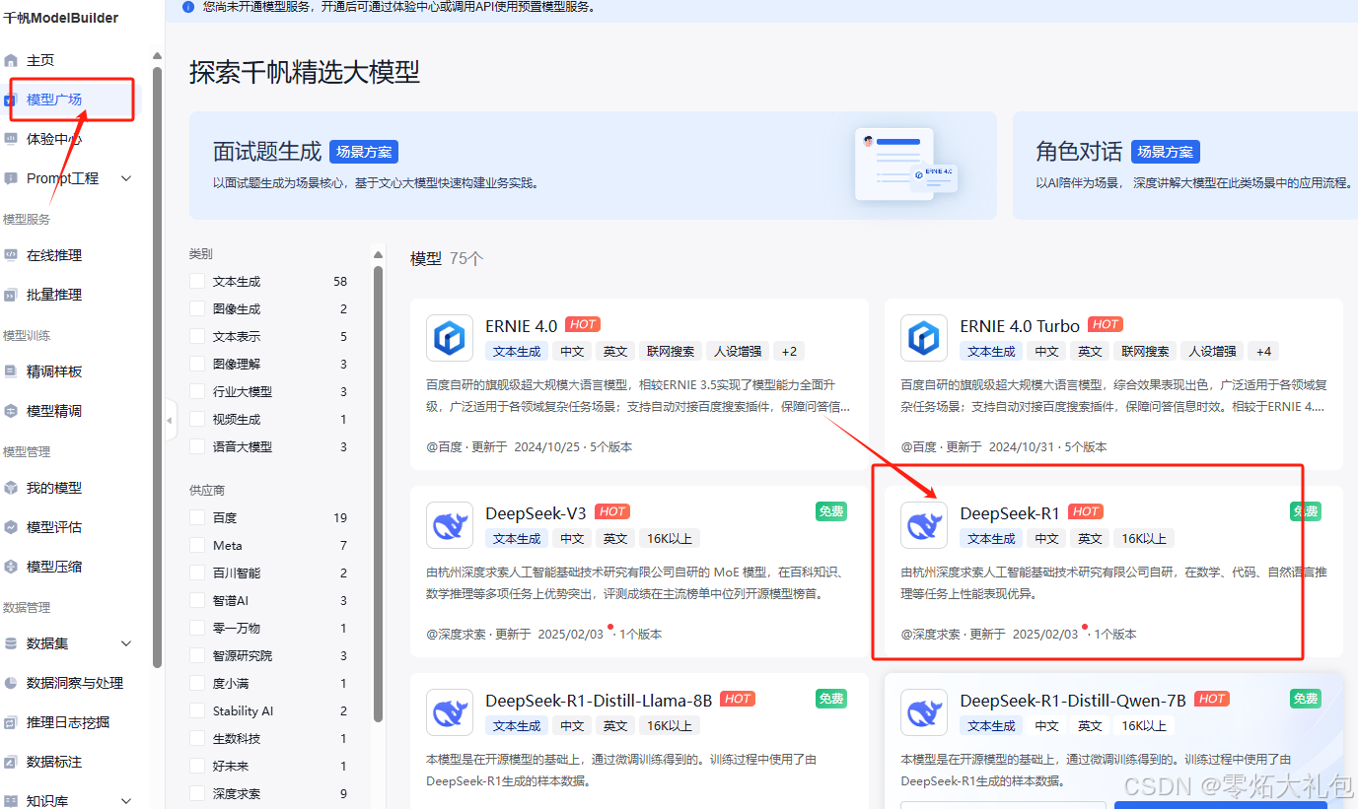Image resolution: width=1358 pixels, height=809 pixels.
Task: Open the DeepSeek-V3 model title
Action: pos(536,513)
